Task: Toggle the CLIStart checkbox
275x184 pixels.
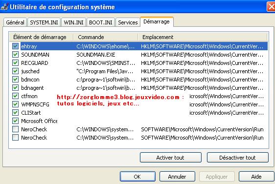Action: [x=15, y=113]
